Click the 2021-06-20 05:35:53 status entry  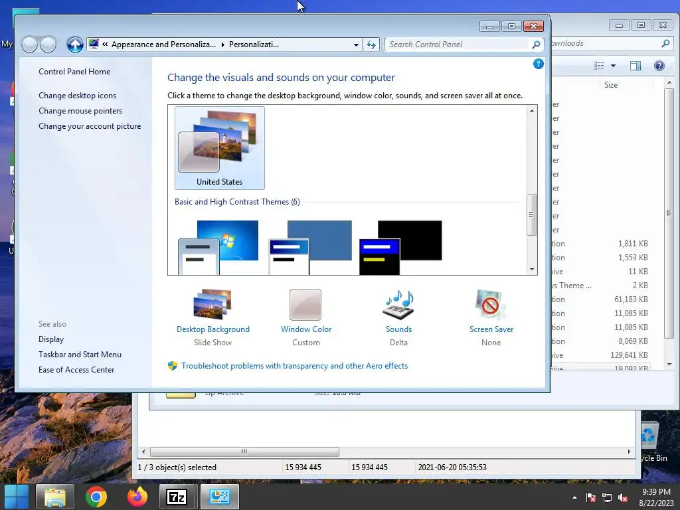452,467
